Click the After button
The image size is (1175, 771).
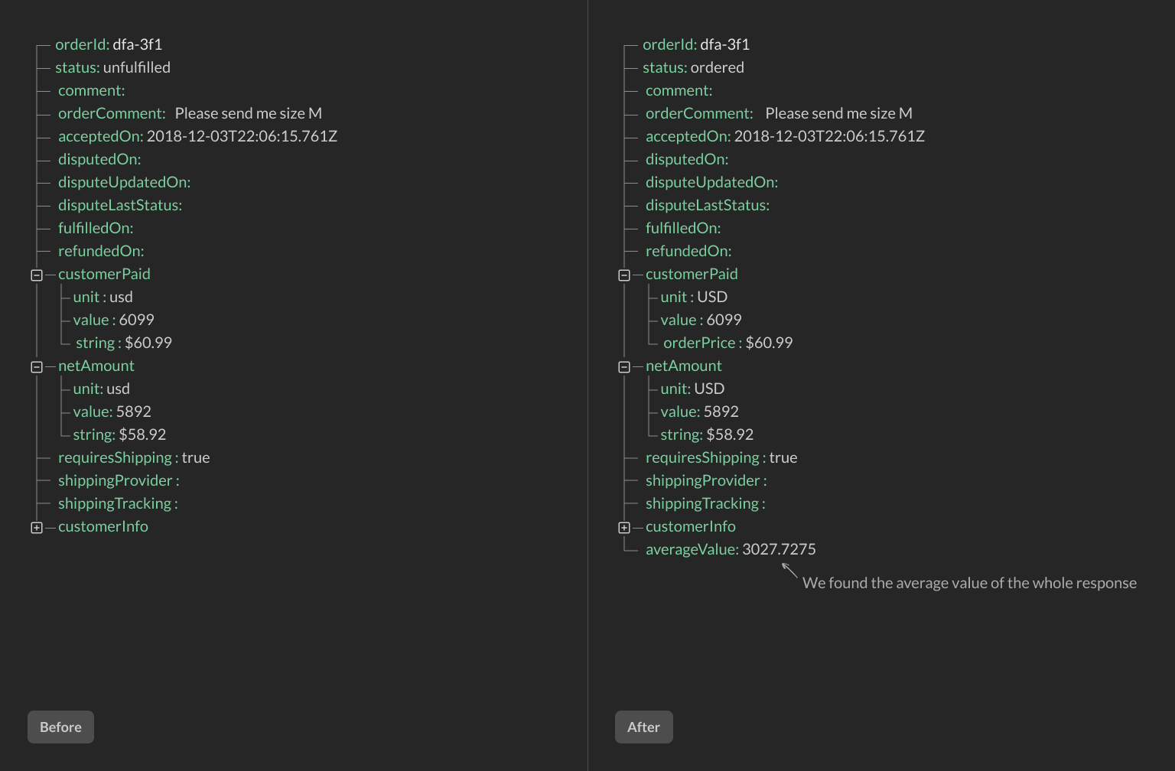(643, 727)
